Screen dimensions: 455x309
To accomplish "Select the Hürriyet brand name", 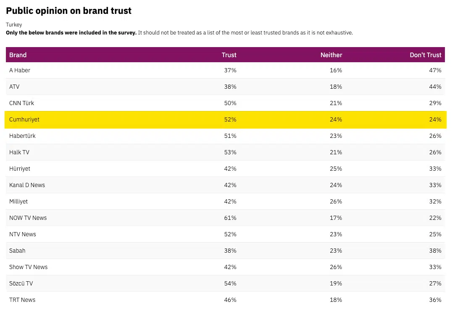I will 20,169.
